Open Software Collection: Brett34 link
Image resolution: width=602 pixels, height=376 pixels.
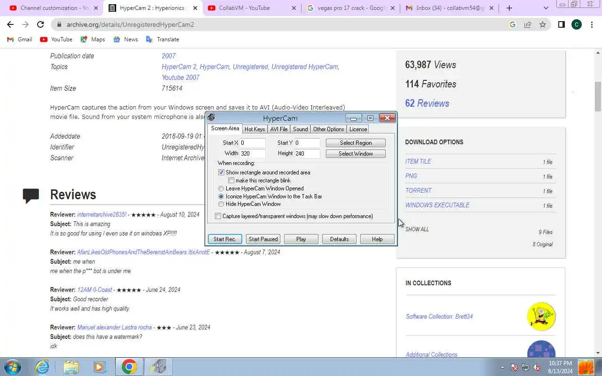coord(439,316)
